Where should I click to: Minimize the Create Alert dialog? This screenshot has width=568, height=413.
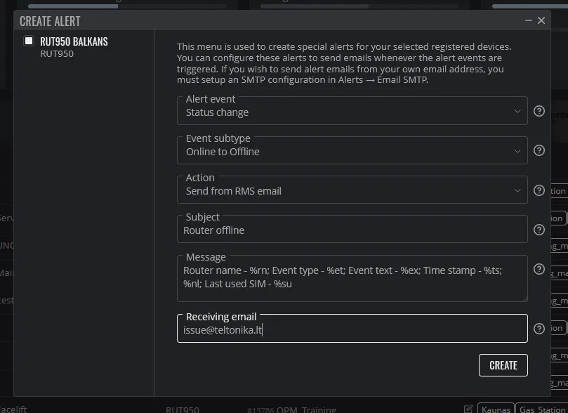529,20
